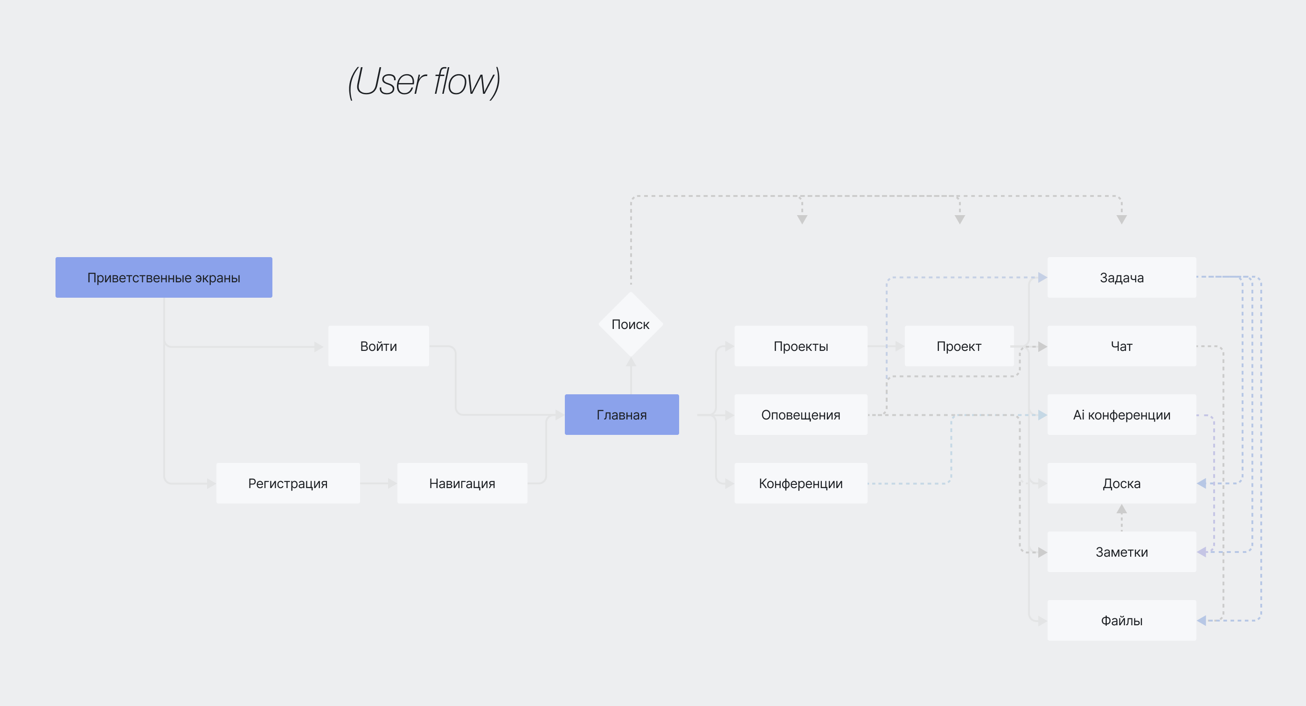Select the Оповещения box
This screenshot has width=1306, height=706.
tap(800, 414)
